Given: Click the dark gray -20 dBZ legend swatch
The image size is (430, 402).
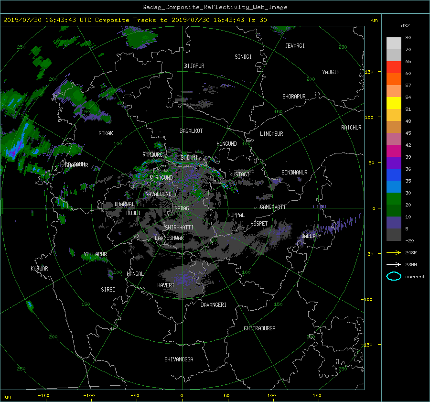Looking at the screenshot, I should pos(394,235).
